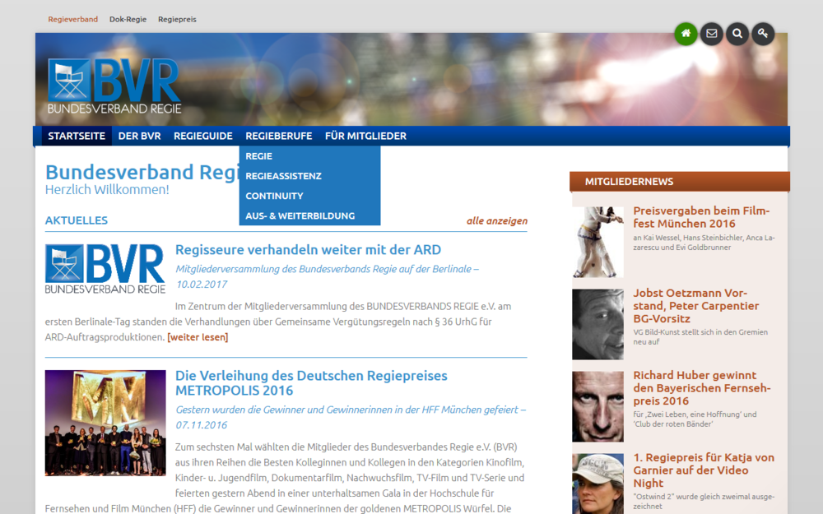823x514 pixels.
Task: Open the Regieverband top link
Action: pos(73,20)
